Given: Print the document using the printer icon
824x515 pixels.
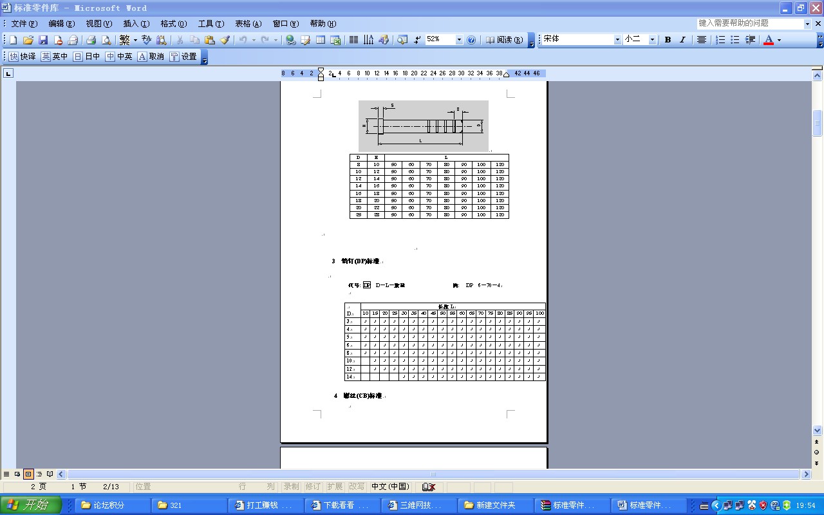Looking at the screenshot, I should tap(91, 40).
